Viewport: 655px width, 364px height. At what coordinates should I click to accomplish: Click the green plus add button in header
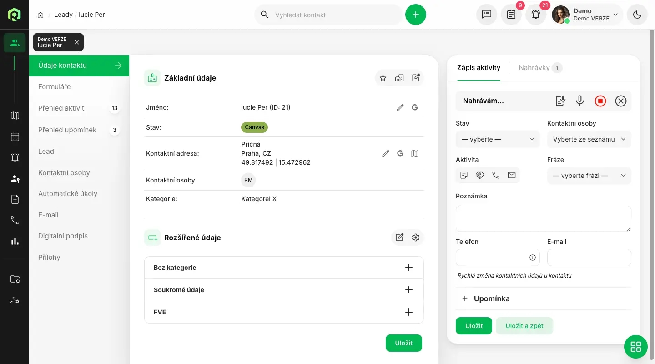[416, 15]
